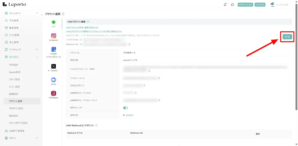The width and height of the screenshot is (298, 146).
Task: Copy the Webhook URL value
Action: [130, 44]
